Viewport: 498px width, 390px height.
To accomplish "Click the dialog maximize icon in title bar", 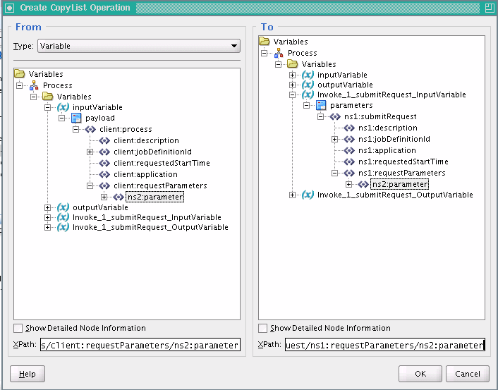I will [490, 8].
